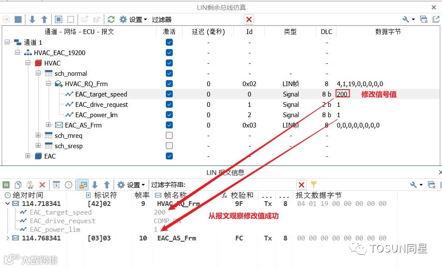Click the simulation filter input field
Screen dimensions: 442x268
point(208,19)
